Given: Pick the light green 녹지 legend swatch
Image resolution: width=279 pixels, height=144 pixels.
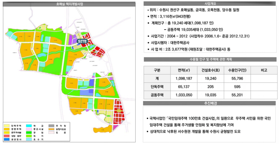Looking at the screenshot, I should (x=29, y=136).
